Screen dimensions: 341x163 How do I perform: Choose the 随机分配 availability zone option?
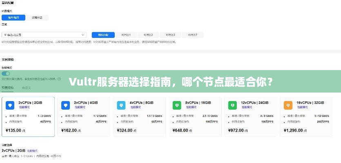(103, 35)
